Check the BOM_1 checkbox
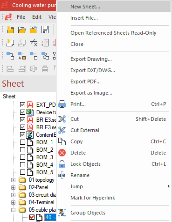The width and height of the screenshot is (172, 222). [22, 142]
